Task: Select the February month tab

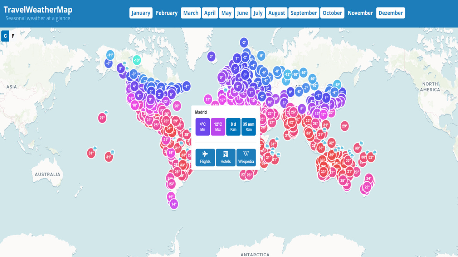Action: (x=167, y=13)
